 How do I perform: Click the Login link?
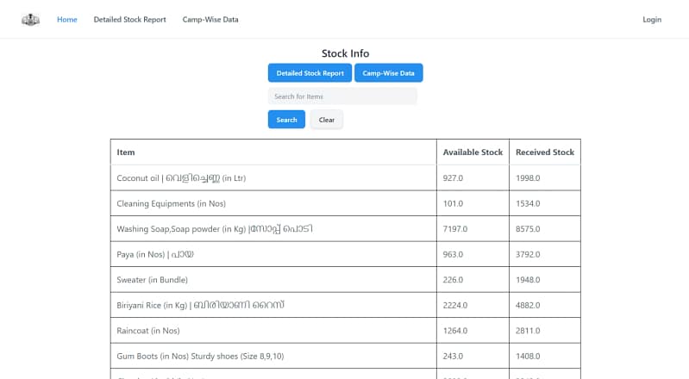652,20
